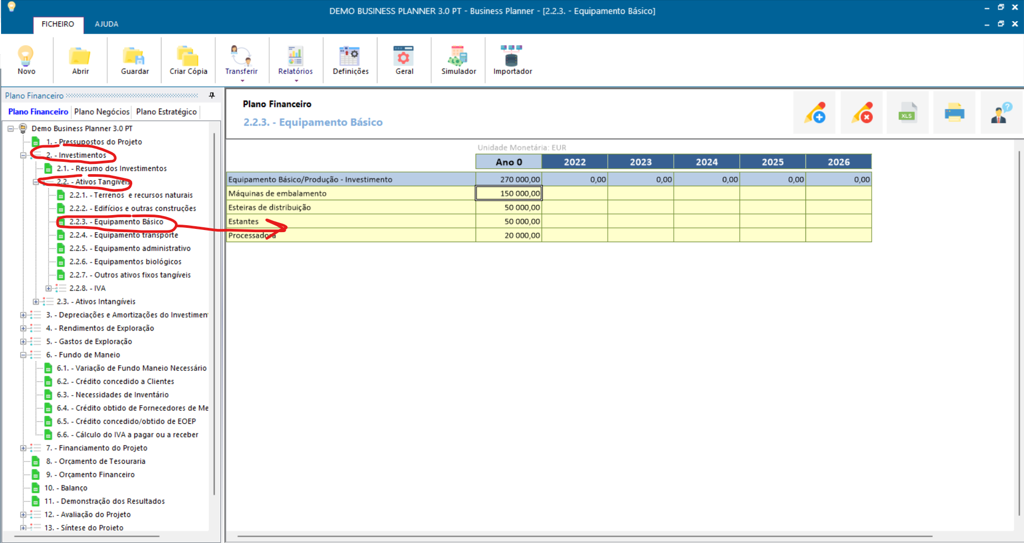Click the main table horizontal scrollbar
Image resolution: width=1024 pixels, height=543 pixels.
(585, 536)
